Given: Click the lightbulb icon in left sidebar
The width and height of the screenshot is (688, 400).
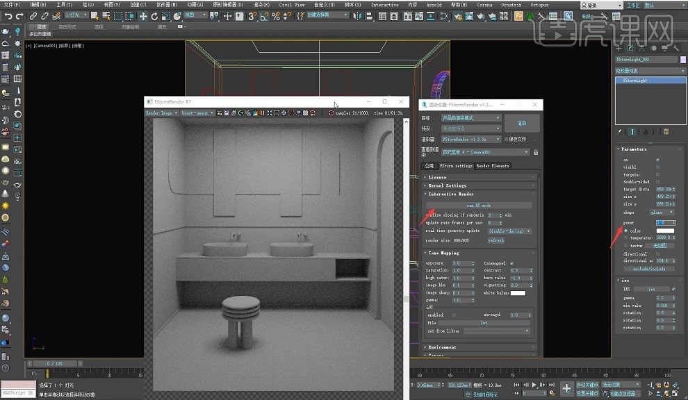Looking at the screenshot, I should click(x=17, y=31).
